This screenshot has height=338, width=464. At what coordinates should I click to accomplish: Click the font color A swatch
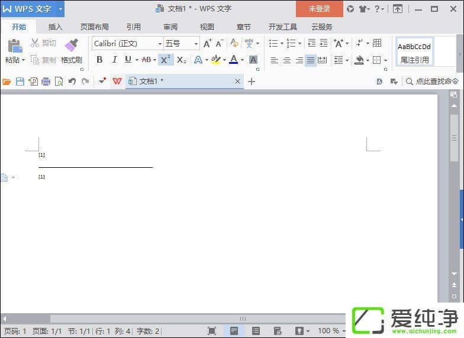coord(233,60)
